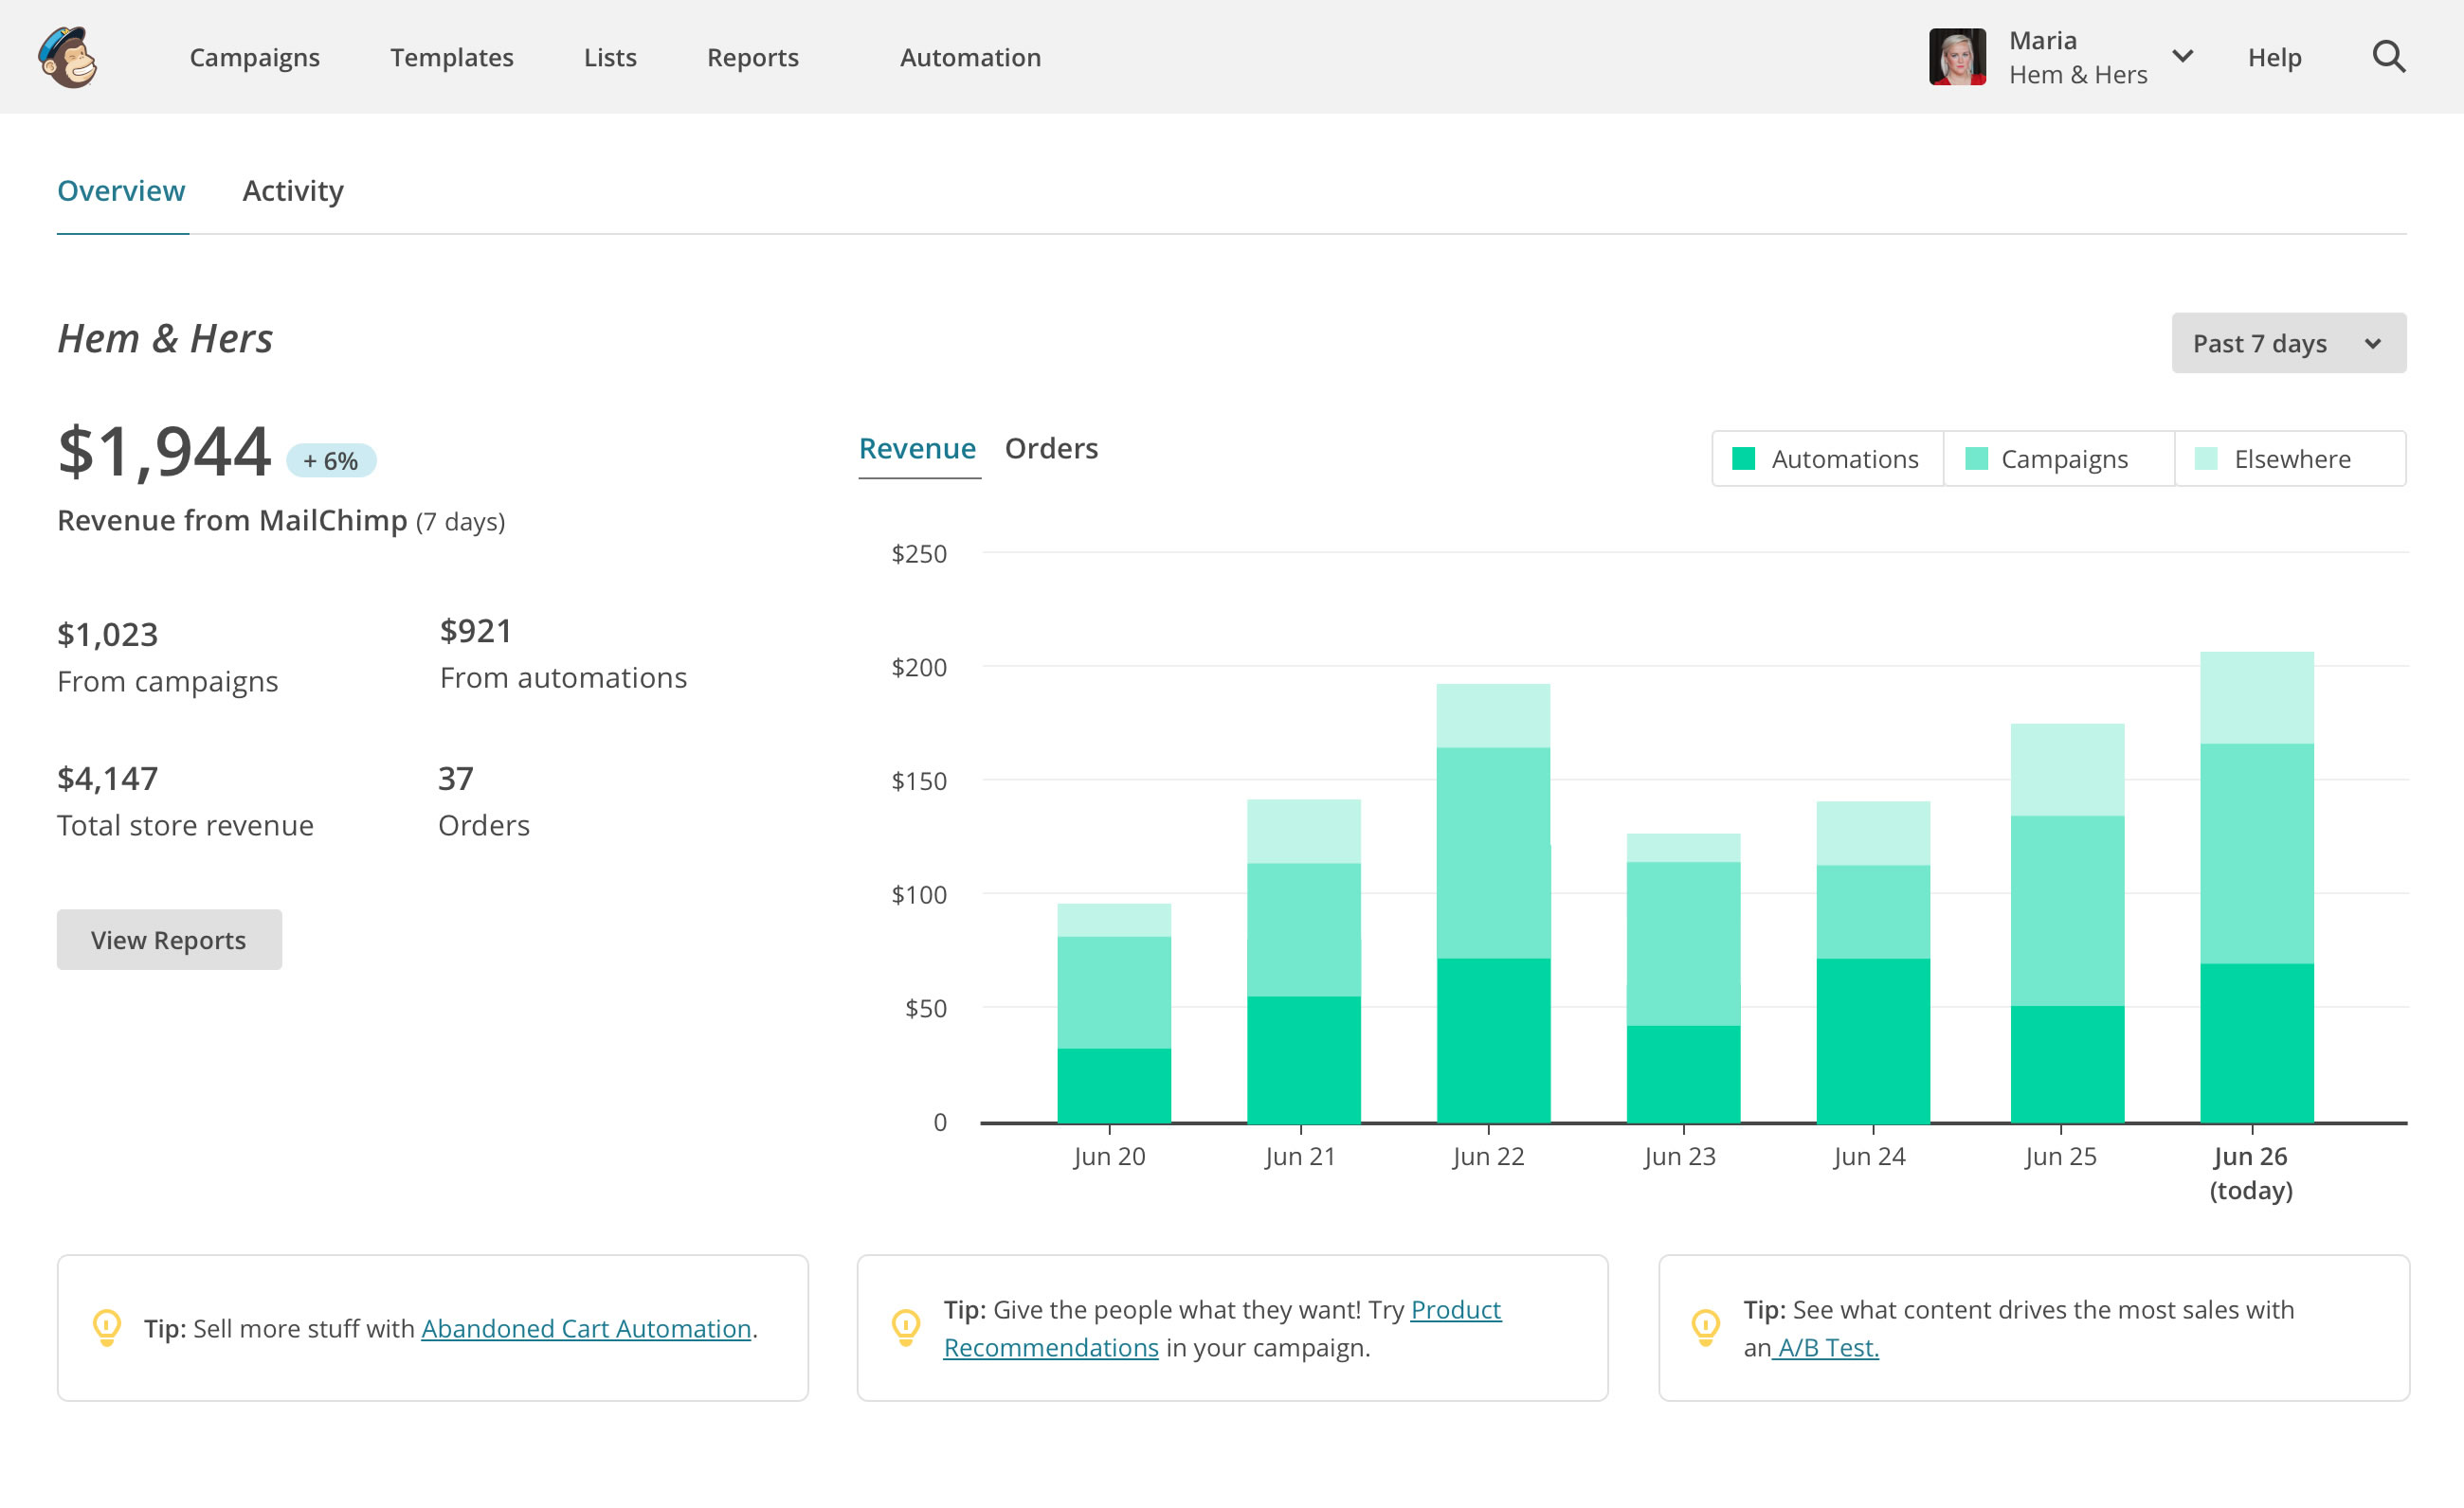Click the Reports navigation item
Viewport: 2464px width, 1508px height.
753,56
